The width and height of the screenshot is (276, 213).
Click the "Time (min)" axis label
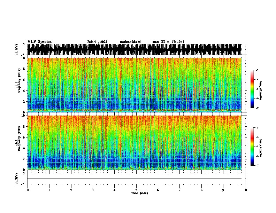click(x=139, y=193)
